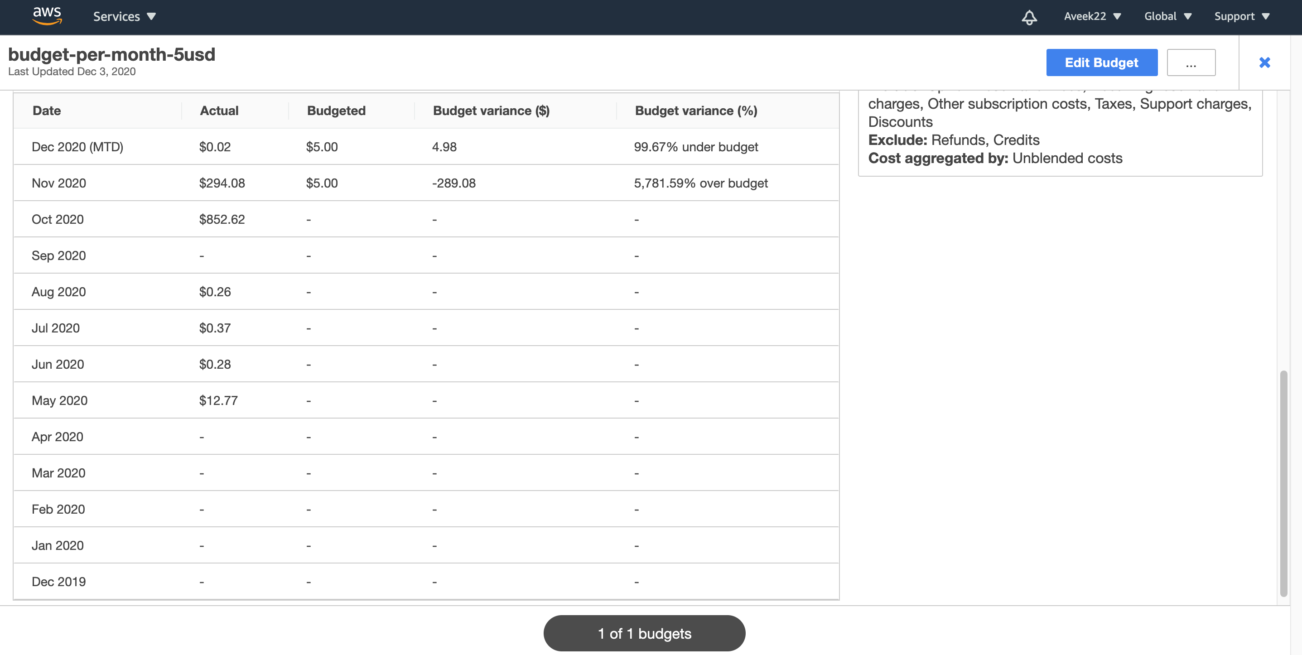Open the notifications bell icon
Image resolution: width=1302 pixels, height=655 pixels.
tap(1029, 17)
